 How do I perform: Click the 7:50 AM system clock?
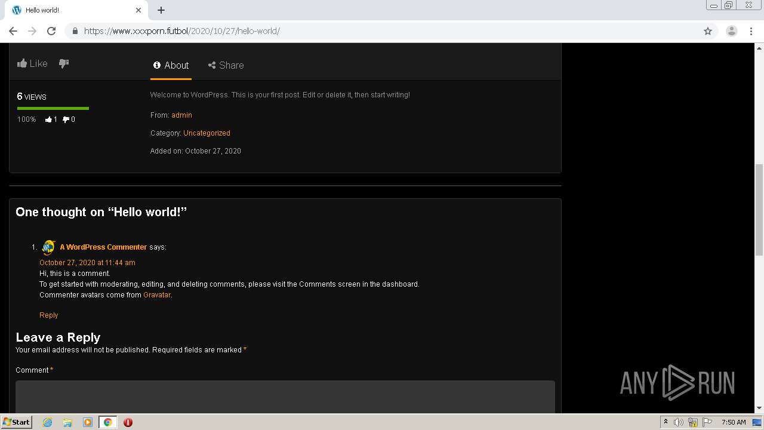[734, 422]
